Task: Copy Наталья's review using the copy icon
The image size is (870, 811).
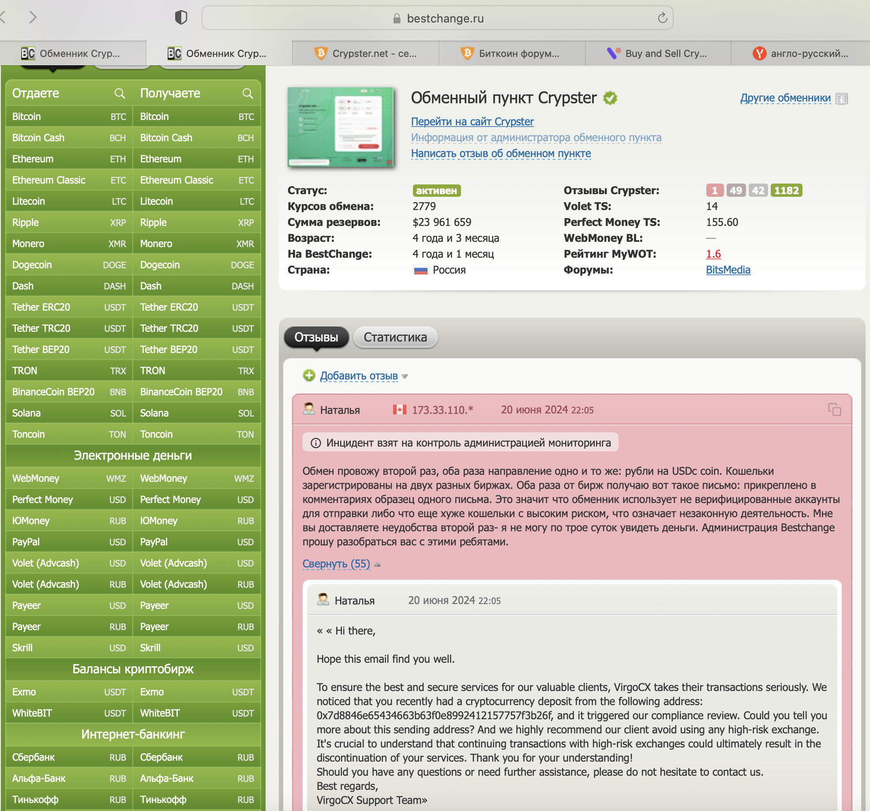Action: pyautogui.click(x=834, y=409)
